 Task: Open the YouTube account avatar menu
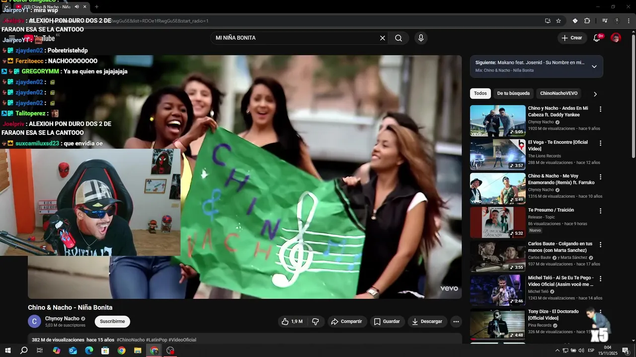(x=616, y=38)
